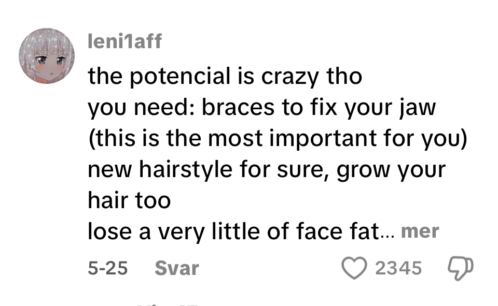Open leni1aff's anime avatar picture
498x306 pixels.
point(47,56)
